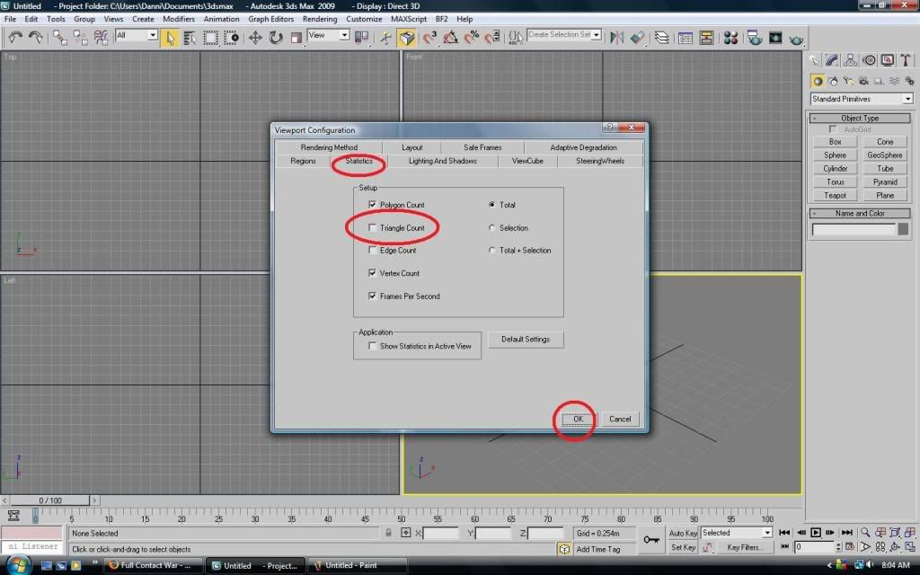Image resolution: width=920 pixels, height=575 pixels.
Task: Activate the Select and Rotate tool
Action: tap(275, 37)
